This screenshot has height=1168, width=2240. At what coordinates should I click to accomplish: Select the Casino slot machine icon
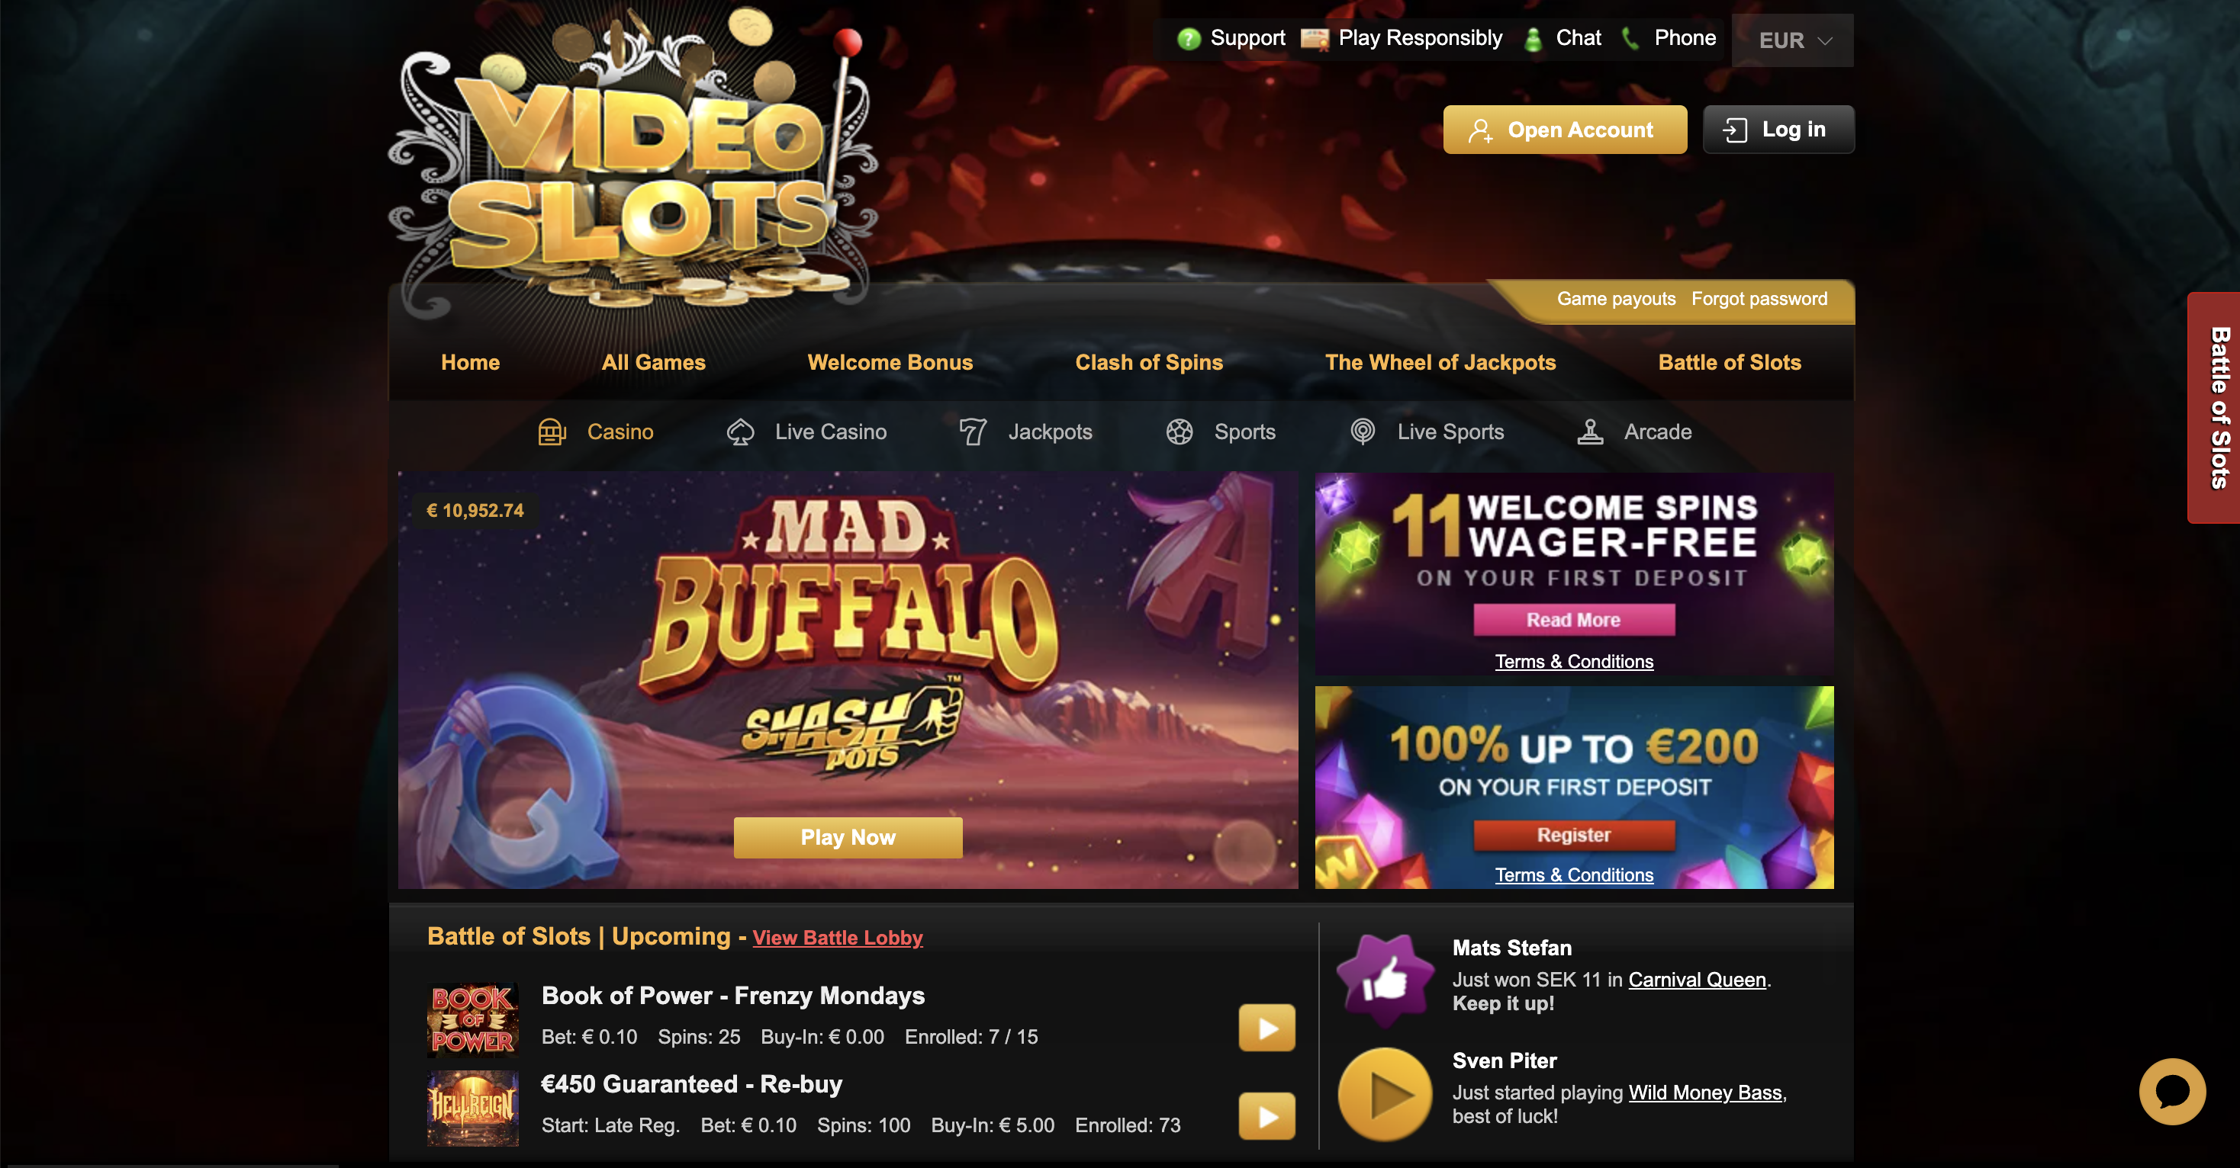tap(552, 432)
